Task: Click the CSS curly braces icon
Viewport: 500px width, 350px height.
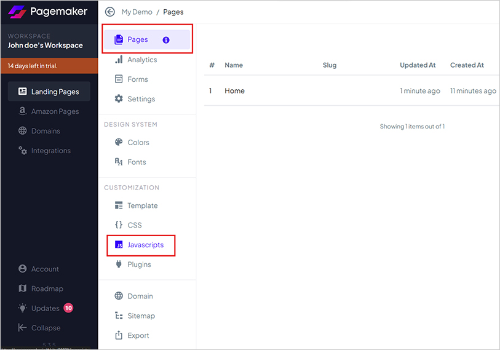Action: pyautogui.click(x=119, y=225)
